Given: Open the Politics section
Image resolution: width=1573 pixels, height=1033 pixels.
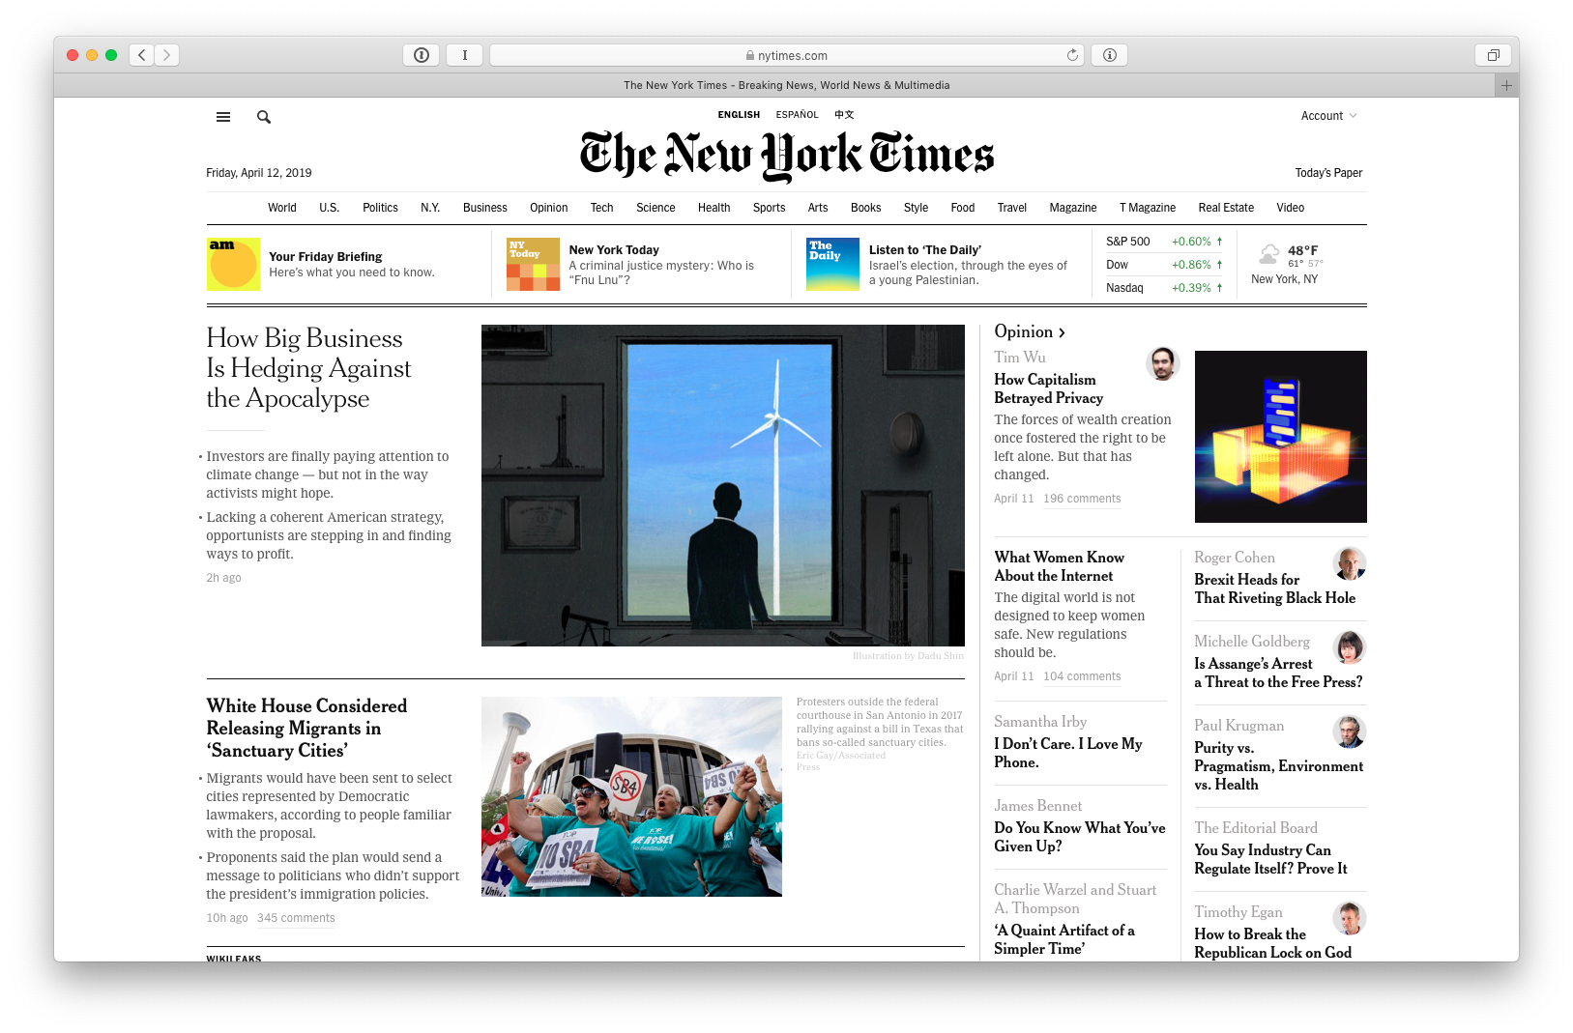Looking at the screenshot, I should (x=380, y=208).
